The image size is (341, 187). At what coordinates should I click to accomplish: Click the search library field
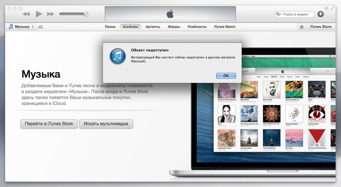point(294,14)
